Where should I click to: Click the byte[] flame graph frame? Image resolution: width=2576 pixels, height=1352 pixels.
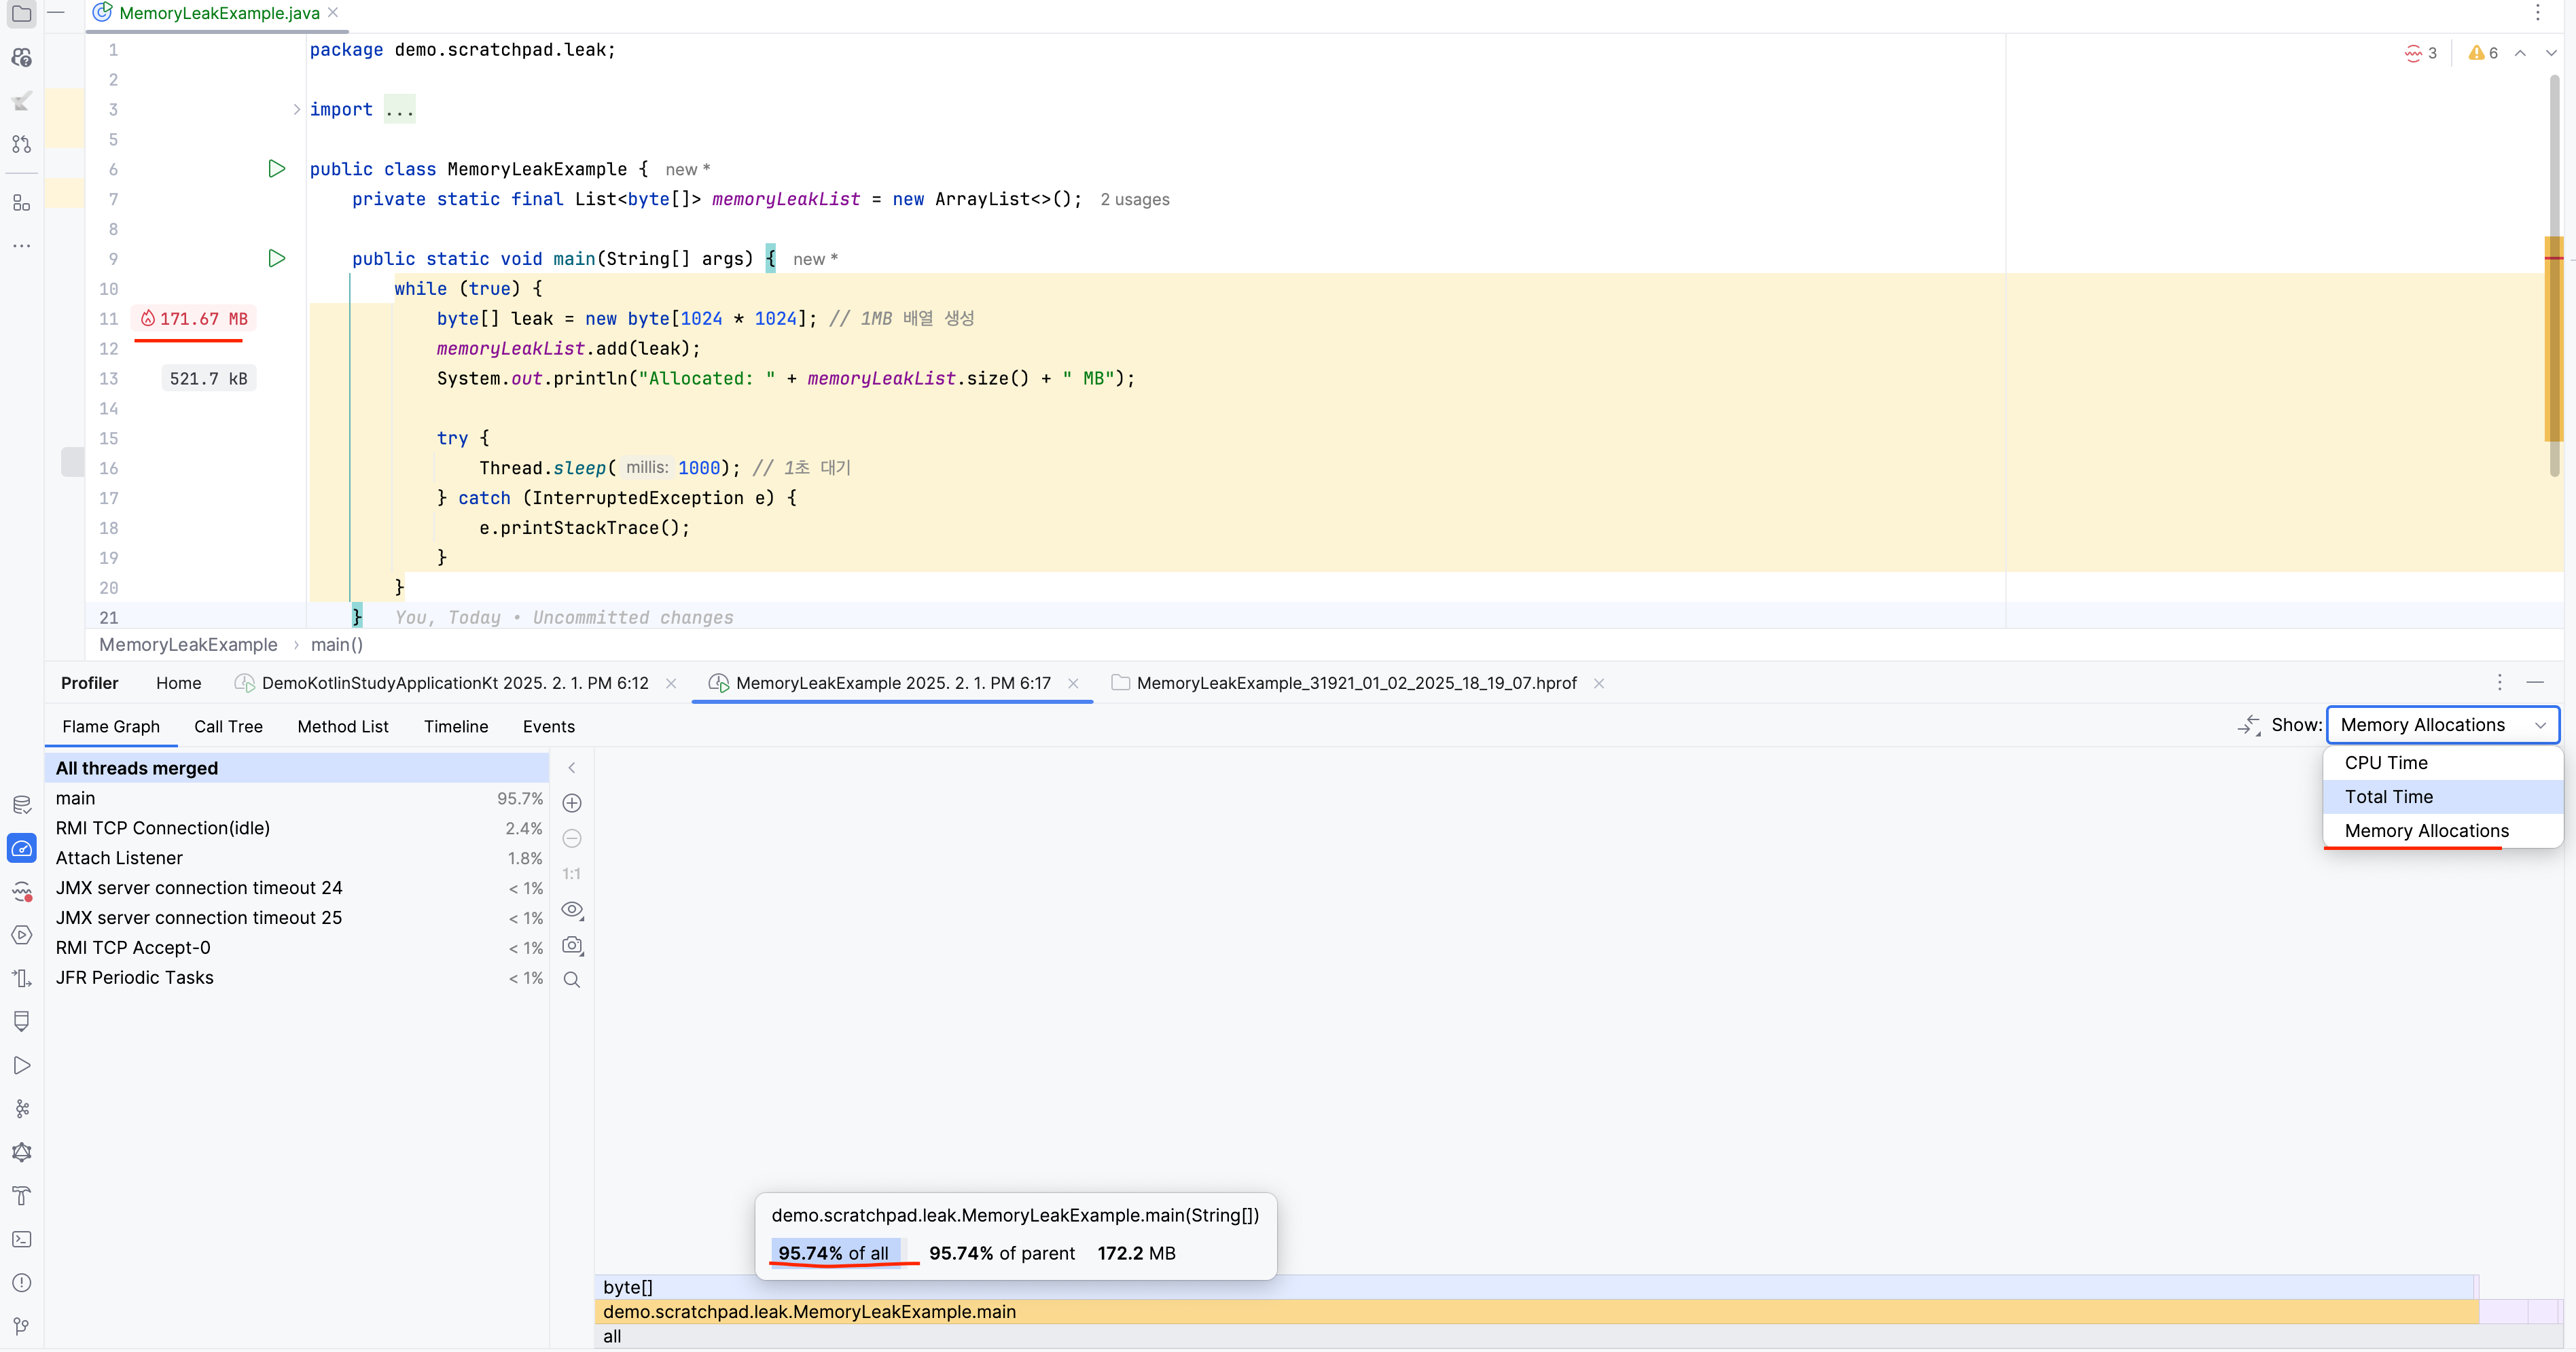point(1536,1287)
